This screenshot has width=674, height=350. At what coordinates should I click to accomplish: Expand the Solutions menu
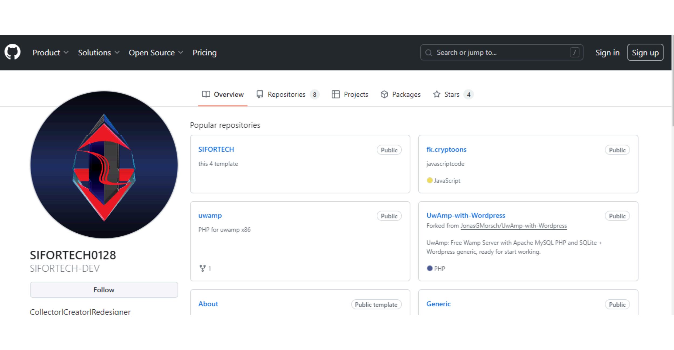(x=98, y=52)
